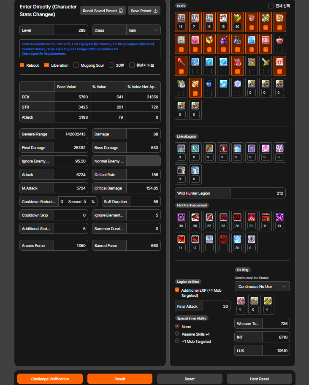Click the orange Result button

coord(120,379)
